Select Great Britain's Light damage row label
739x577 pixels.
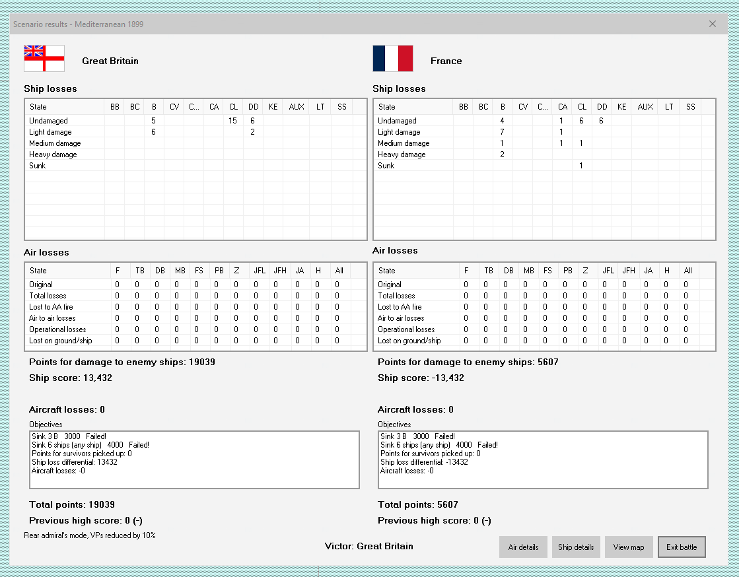pyautogui.click(x=50, y=132)
